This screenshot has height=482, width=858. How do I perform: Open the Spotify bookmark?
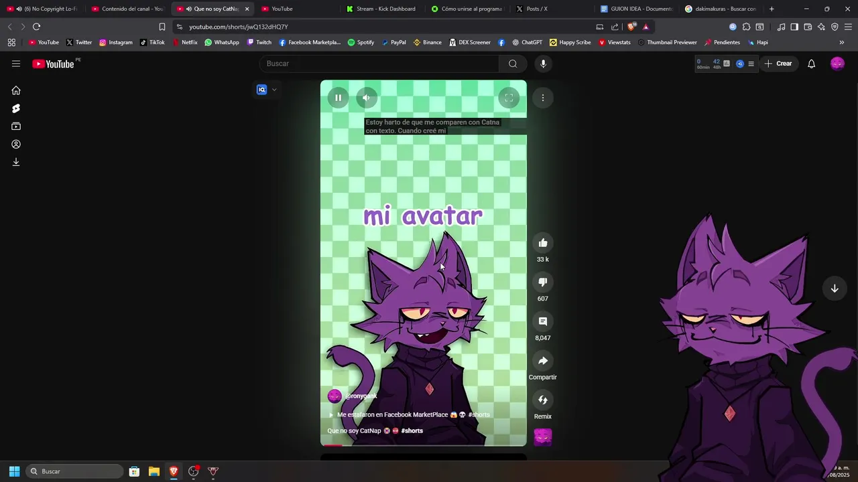tap(361, 42)
